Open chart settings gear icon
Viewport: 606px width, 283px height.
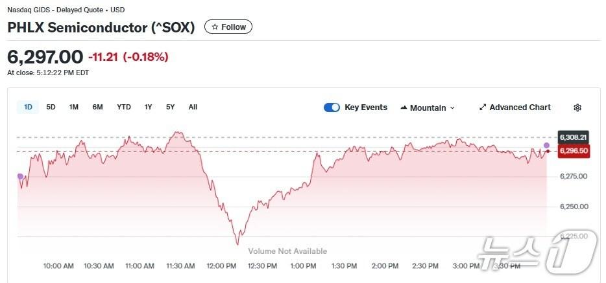577,108
